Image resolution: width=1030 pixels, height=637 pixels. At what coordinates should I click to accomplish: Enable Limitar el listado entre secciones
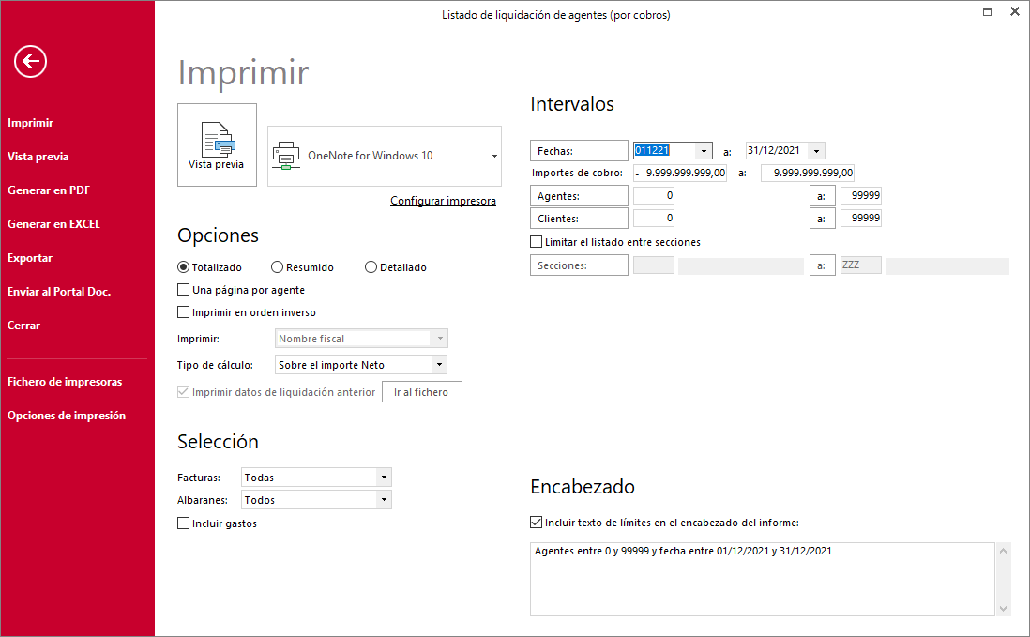coord(536,242)
